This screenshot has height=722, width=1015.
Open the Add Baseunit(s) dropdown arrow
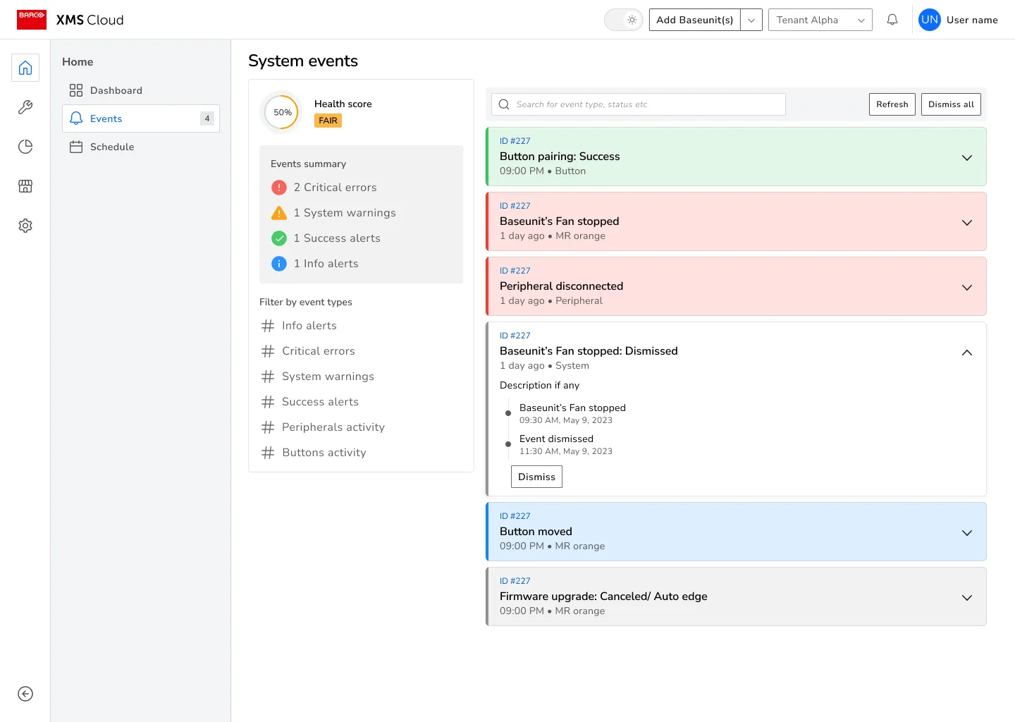pos(751,20)
